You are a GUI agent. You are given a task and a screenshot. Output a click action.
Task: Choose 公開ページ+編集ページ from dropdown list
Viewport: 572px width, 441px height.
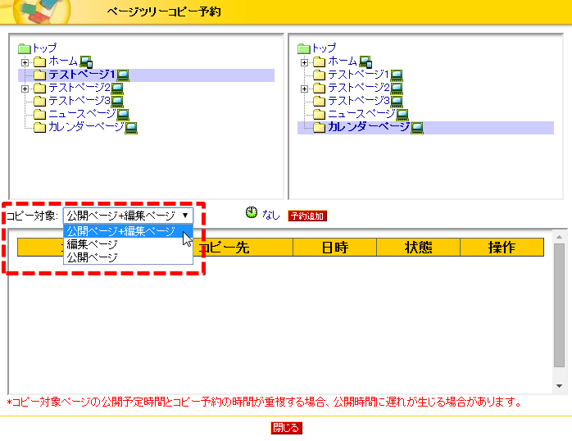(128, 231)
